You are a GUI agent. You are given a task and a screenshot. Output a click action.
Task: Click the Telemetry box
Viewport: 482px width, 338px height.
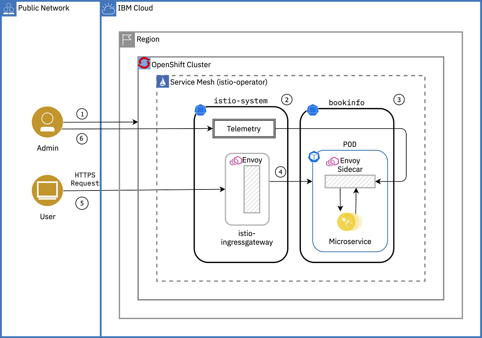244,129
